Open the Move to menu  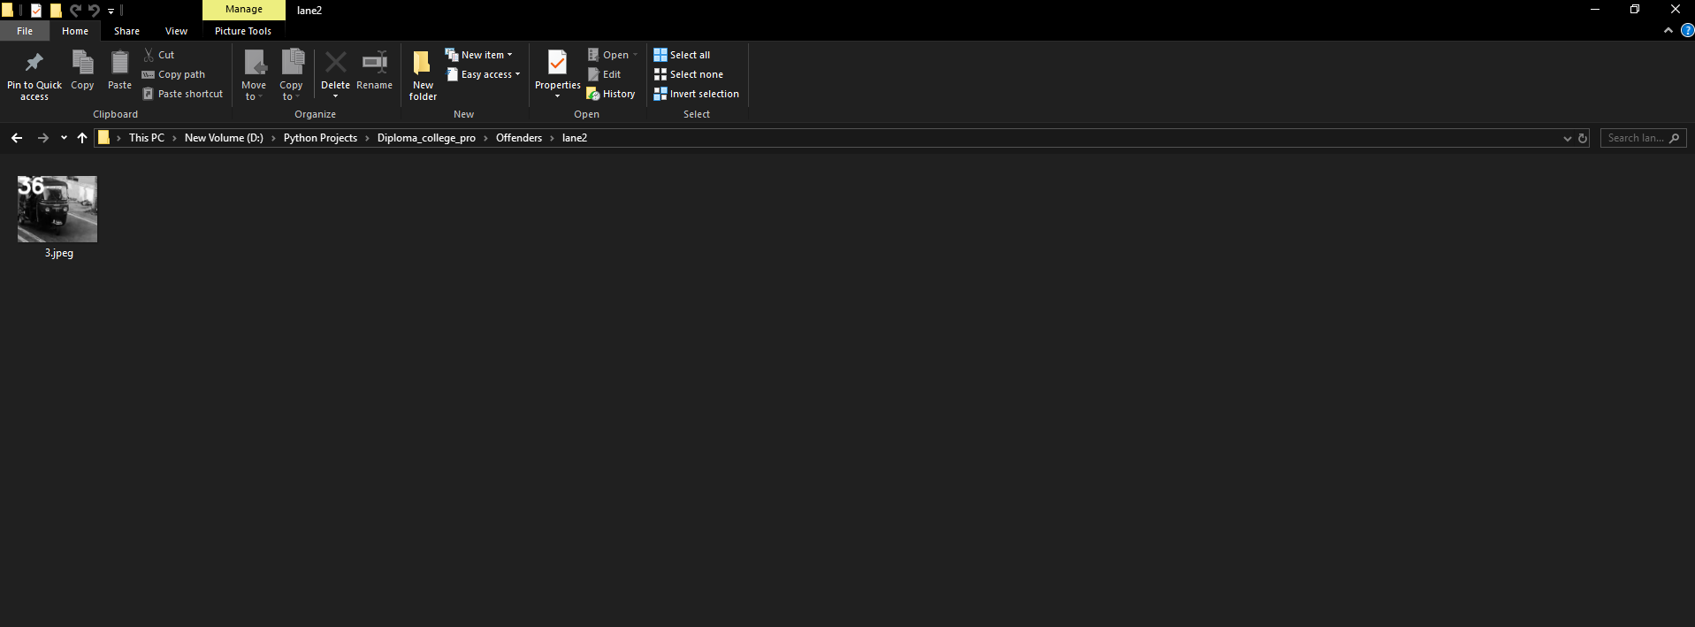pos(254,75)
